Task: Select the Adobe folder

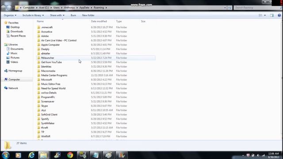Action: [x=45, y=36]
